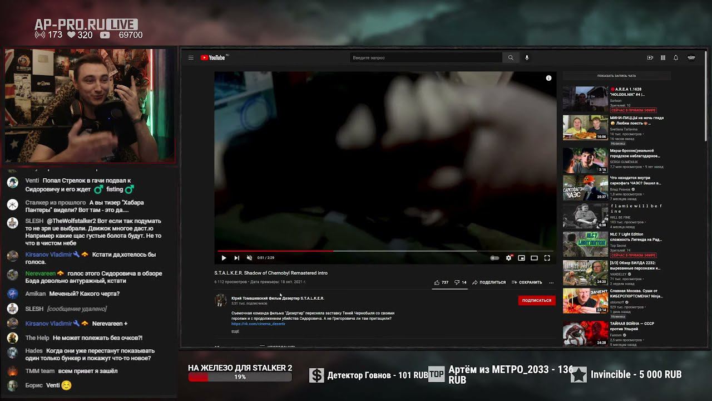Enable miniplayer mode
Screen dimensions: 712x401
[x=521, y=258]
